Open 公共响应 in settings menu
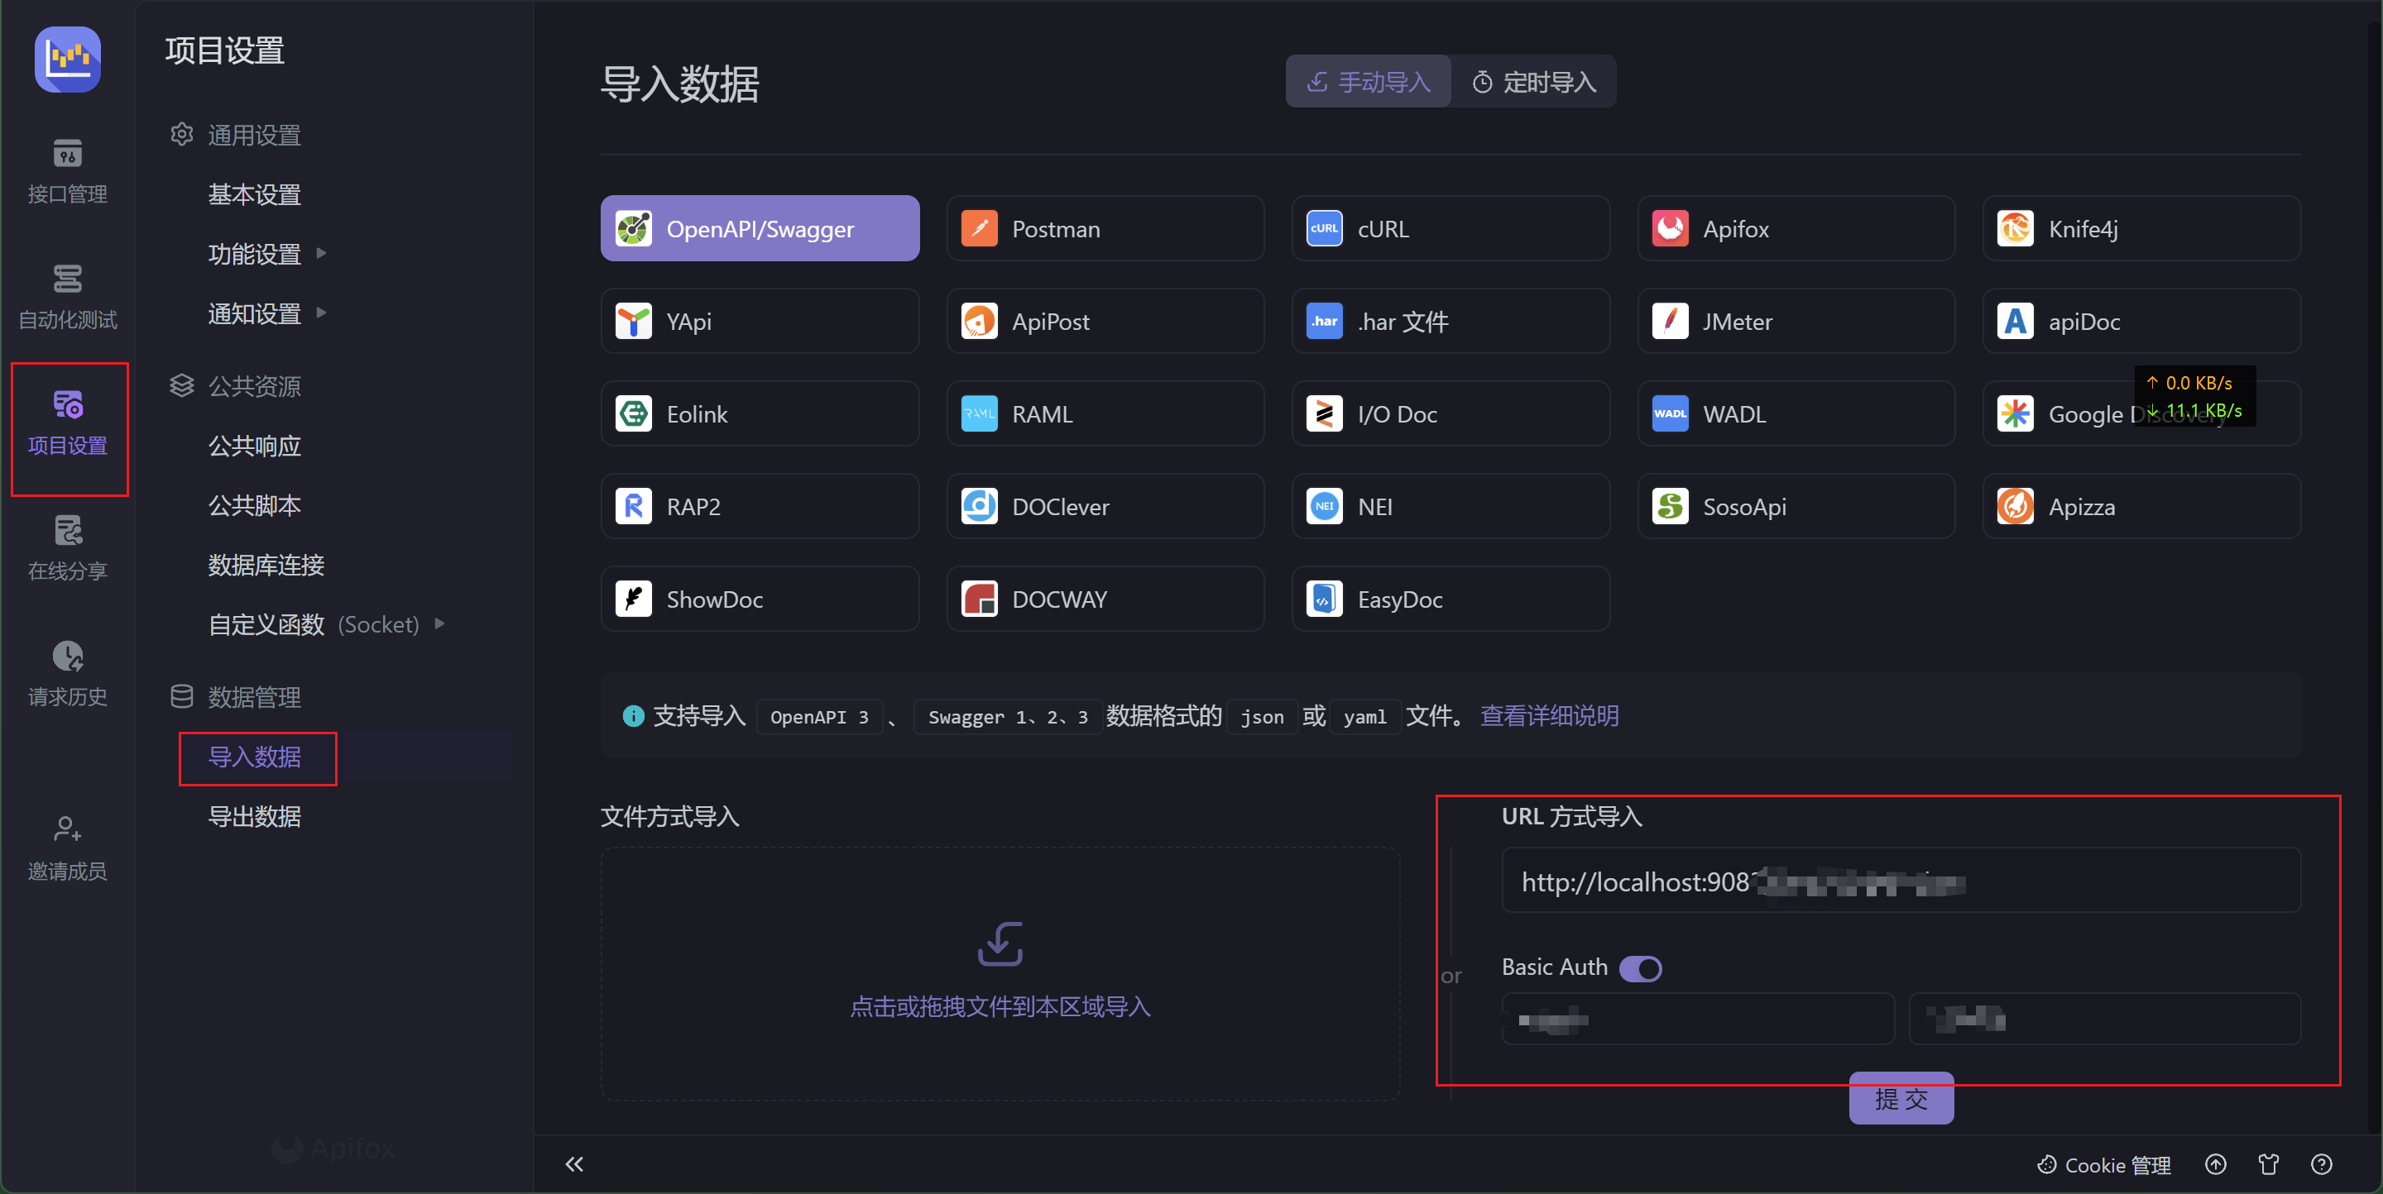Screen dimensions: 2383x1194 pyautogui.click(x=254, y=446)
